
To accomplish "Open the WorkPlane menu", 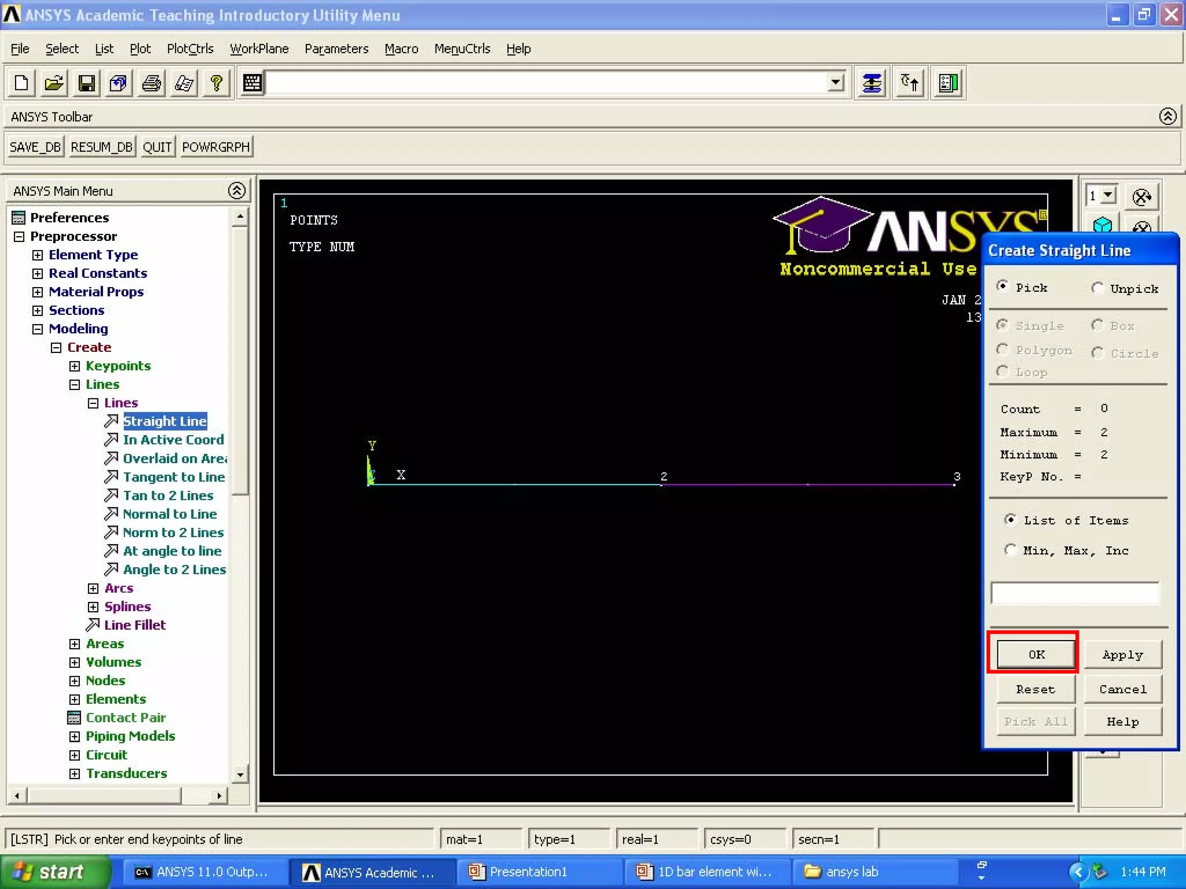I will (259, 49).
